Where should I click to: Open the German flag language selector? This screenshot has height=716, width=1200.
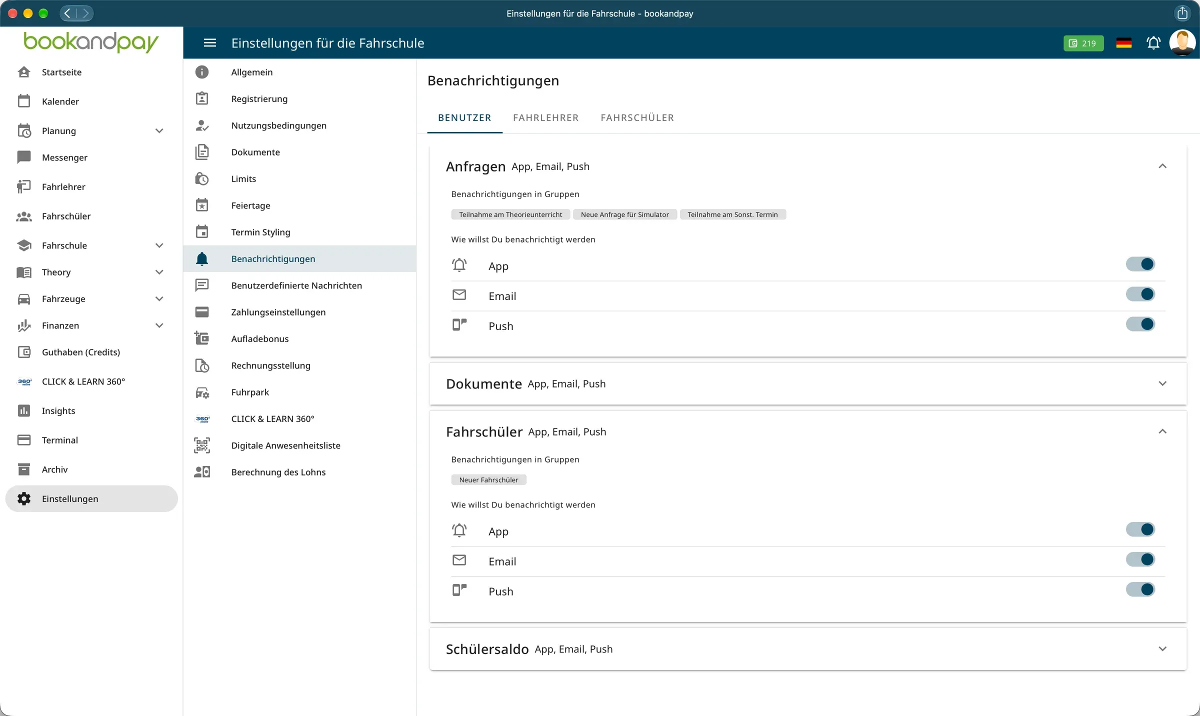(1123, 43)
